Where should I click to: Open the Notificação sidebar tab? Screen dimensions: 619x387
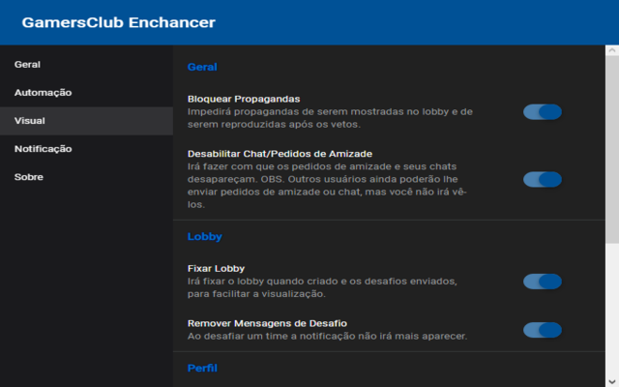86,149
